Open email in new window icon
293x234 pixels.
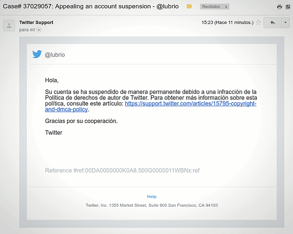pyautogui.click(x=288, y=7)
